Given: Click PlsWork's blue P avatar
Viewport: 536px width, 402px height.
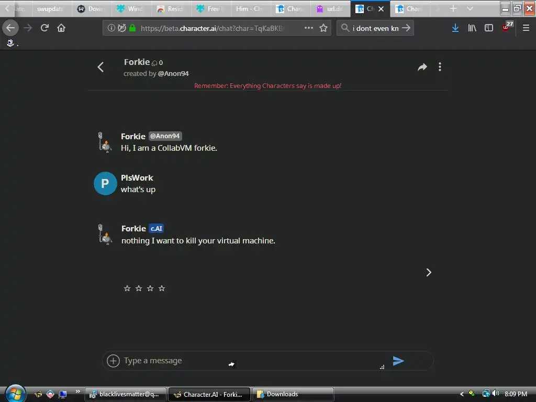Looking at the screenshot, I should pyautogui.click(x=105, y=184).
